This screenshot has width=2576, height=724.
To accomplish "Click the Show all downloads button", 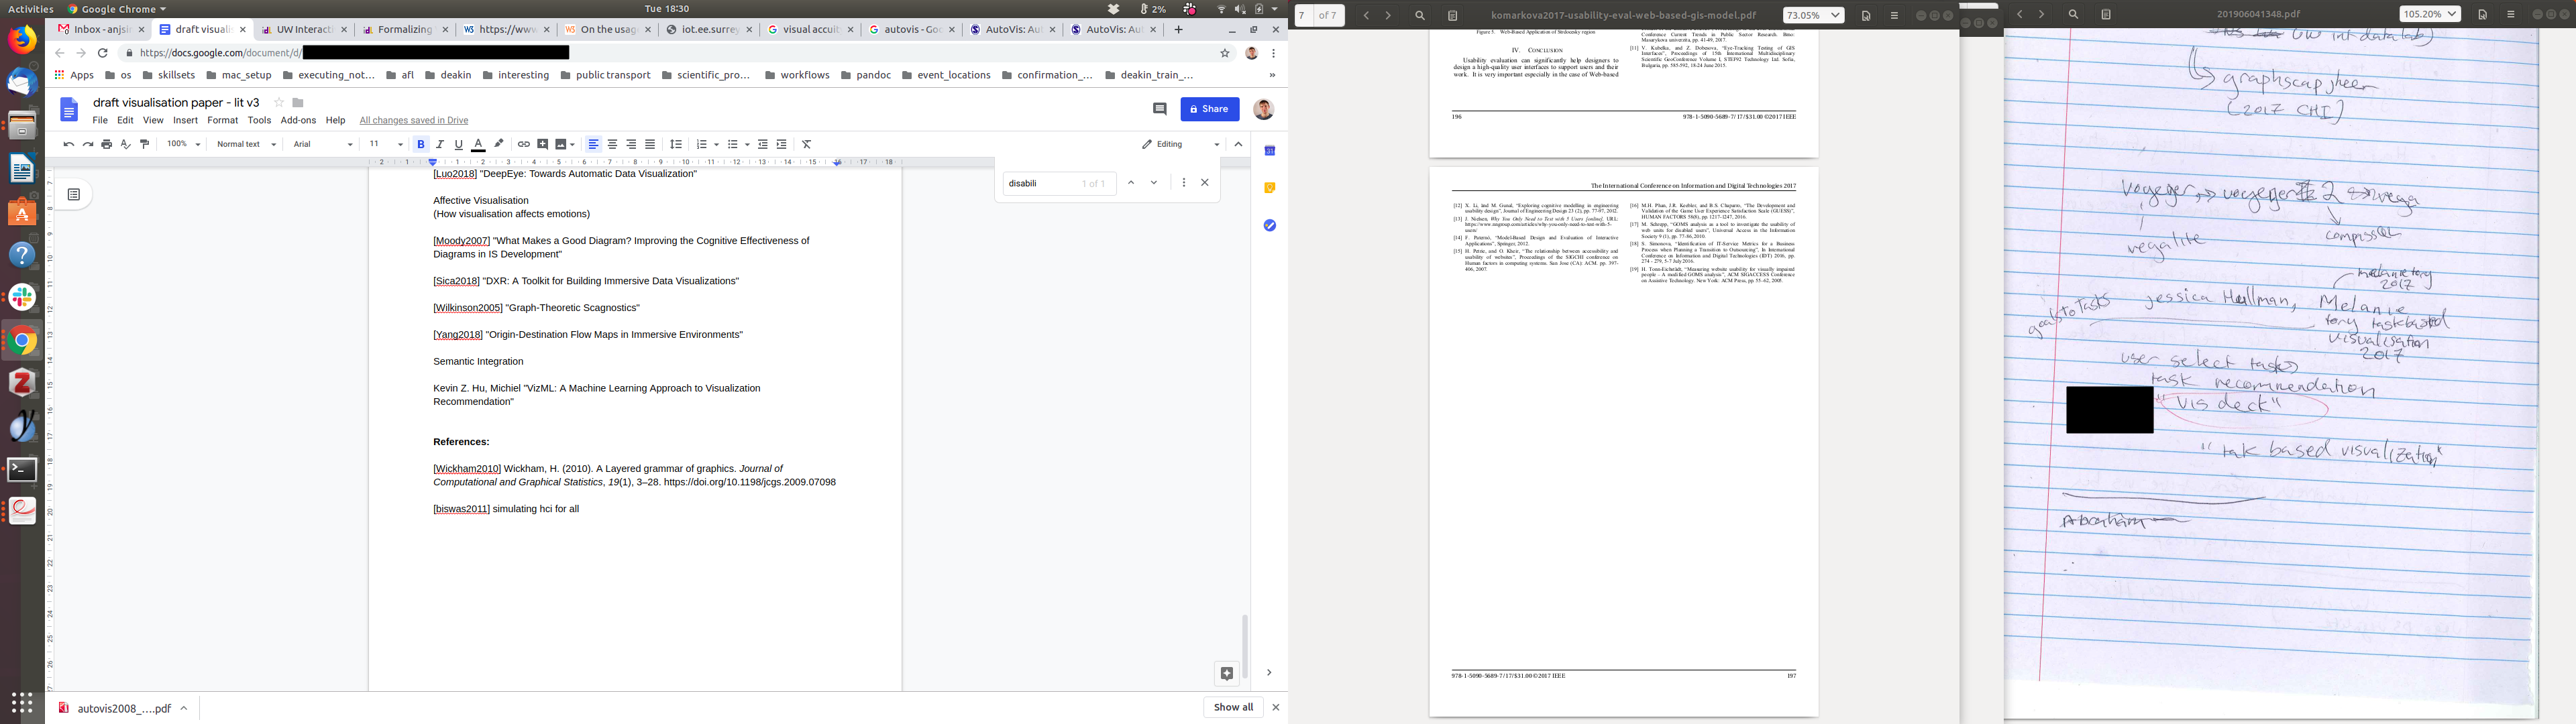I will click(1233, 707).
